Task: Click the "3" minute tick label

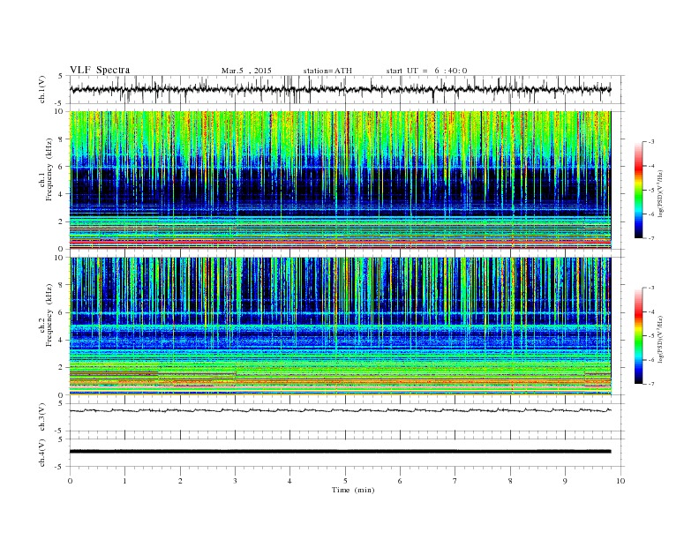Action: click(x=235, y=481)
